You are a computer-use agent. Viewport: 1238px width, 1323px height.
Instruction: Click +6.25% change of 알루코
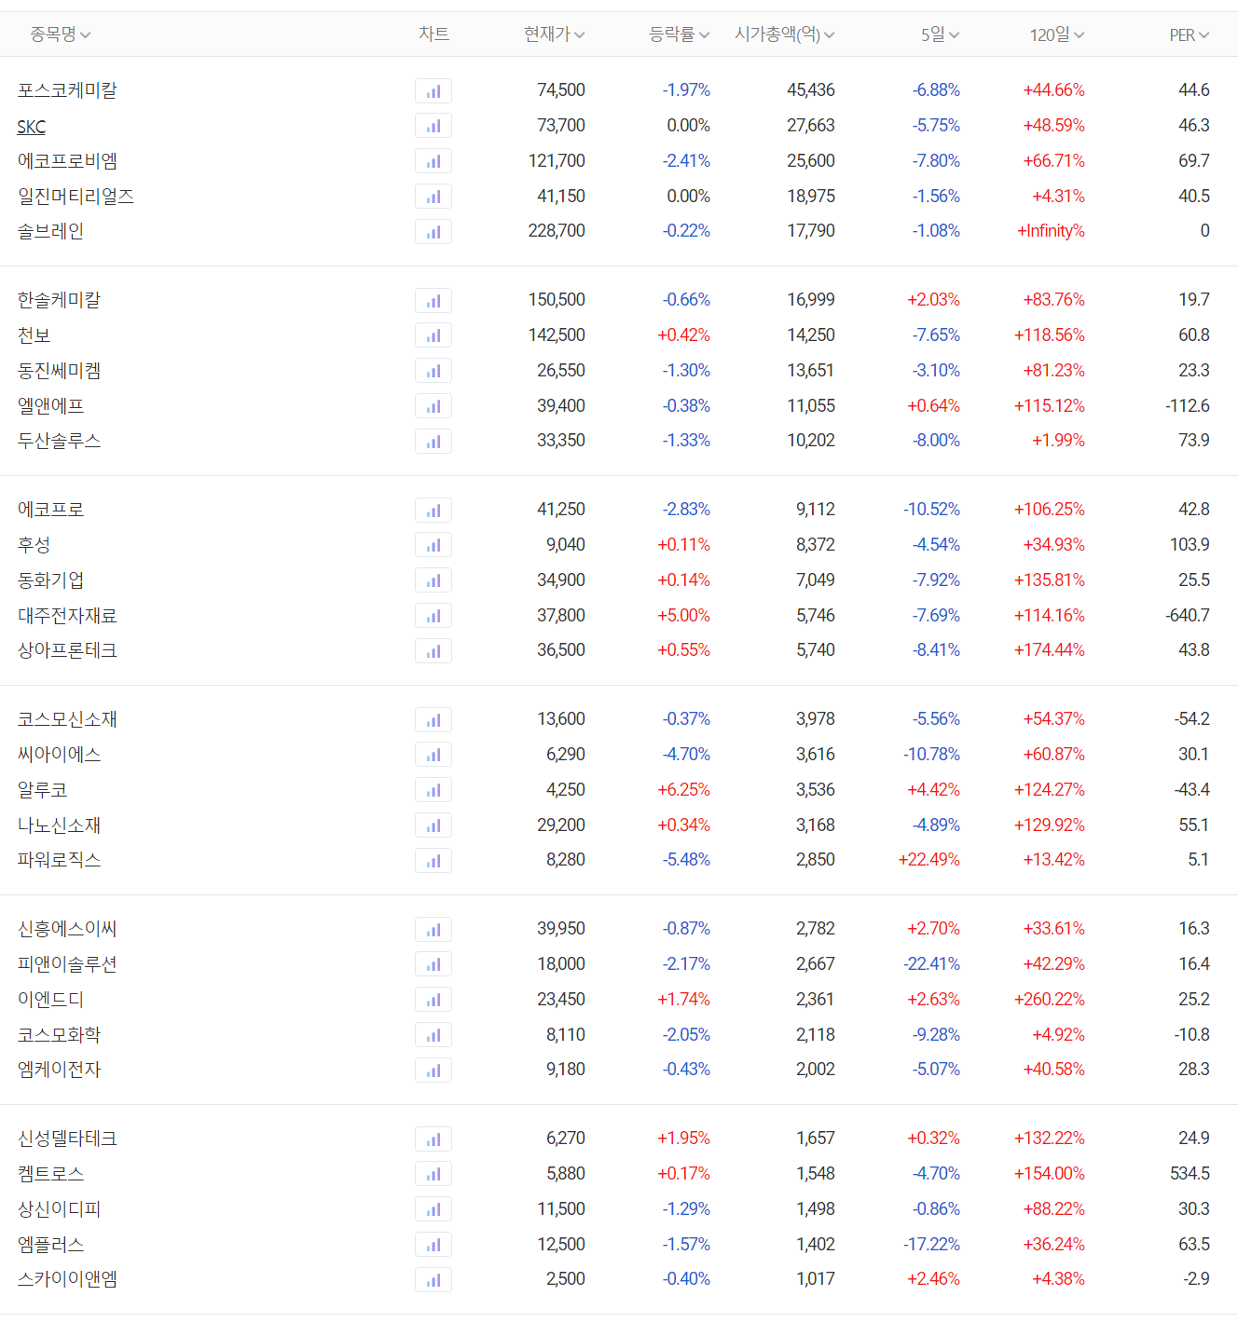coord(684,790)
